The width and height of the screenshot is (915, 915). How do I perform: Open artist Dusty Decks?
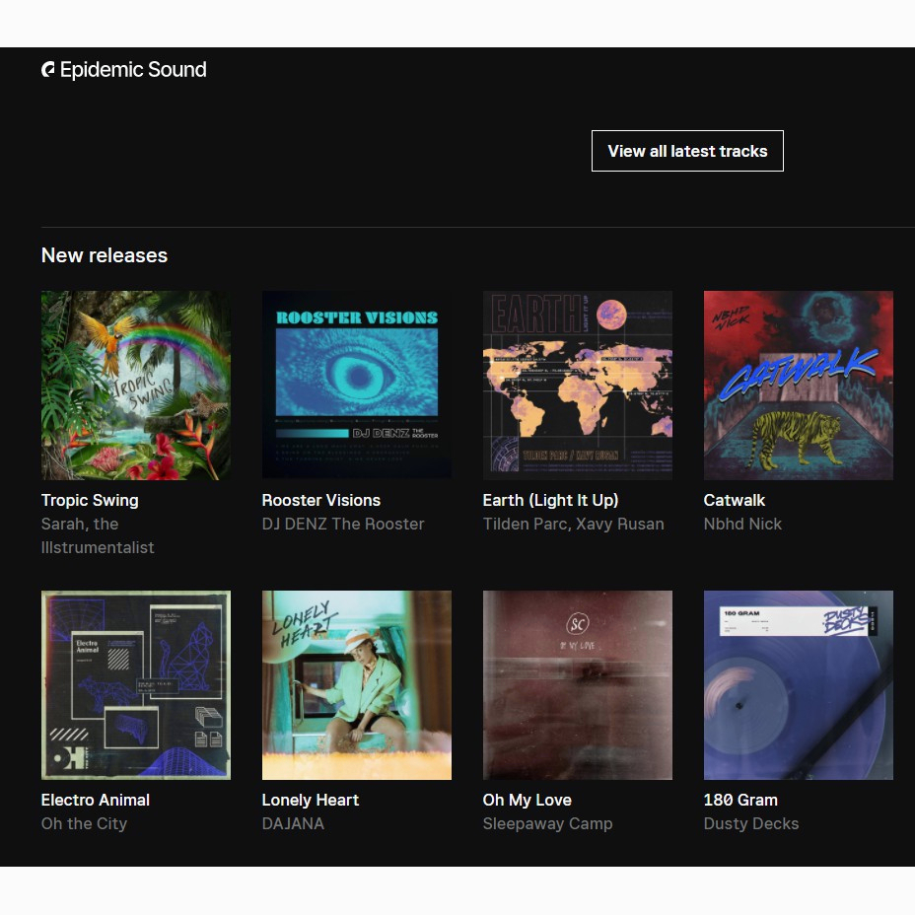(x=751, y=824)
